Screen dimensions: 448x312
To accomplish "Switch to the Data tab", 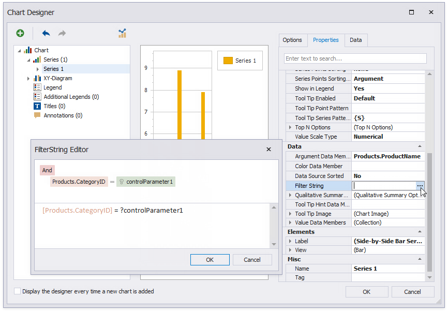I will [355, 39].
